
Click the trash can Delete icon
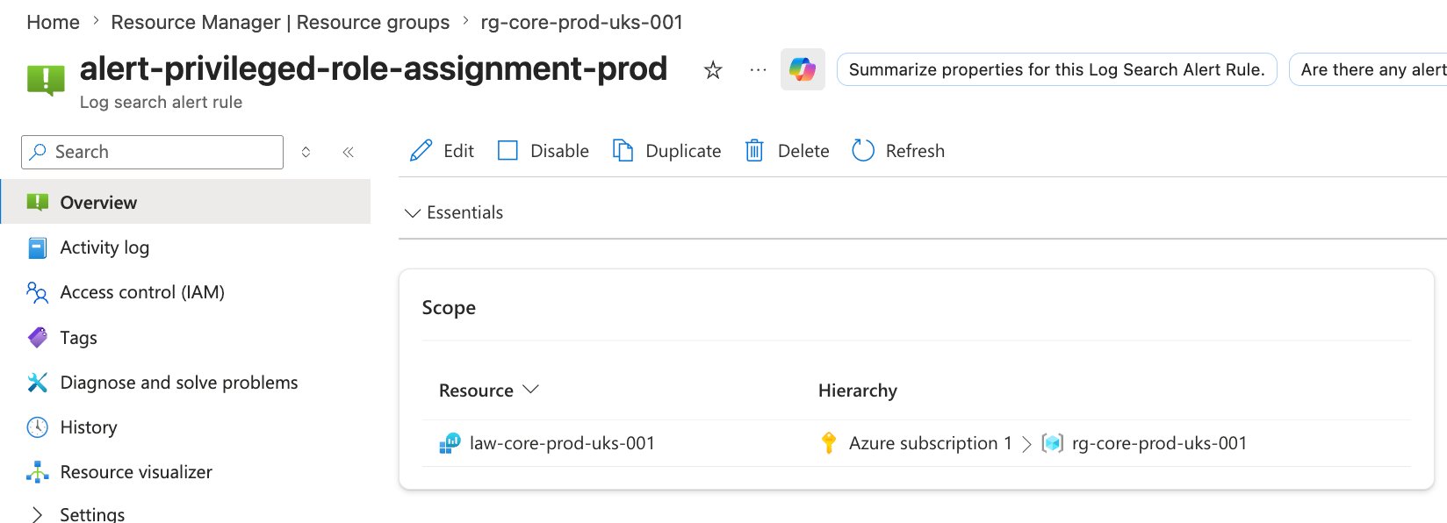coord(754,151)
